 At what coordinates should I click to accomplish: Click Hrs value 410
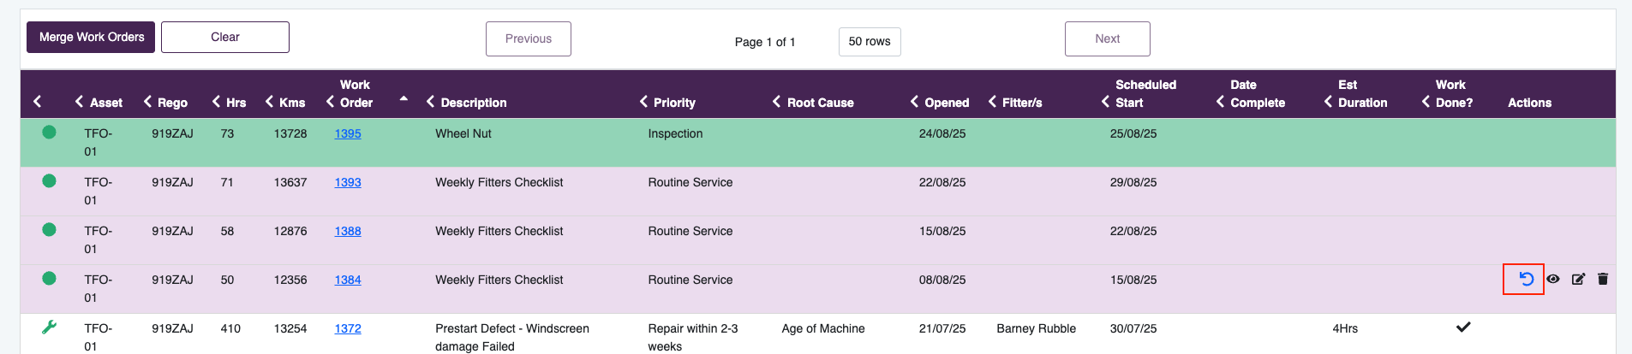click(x=230, y=328)
